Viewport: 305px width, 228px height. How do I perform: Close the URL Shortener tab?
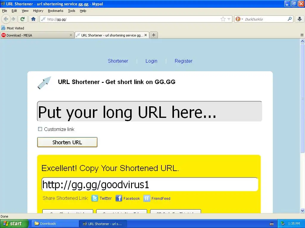point(146,35)
